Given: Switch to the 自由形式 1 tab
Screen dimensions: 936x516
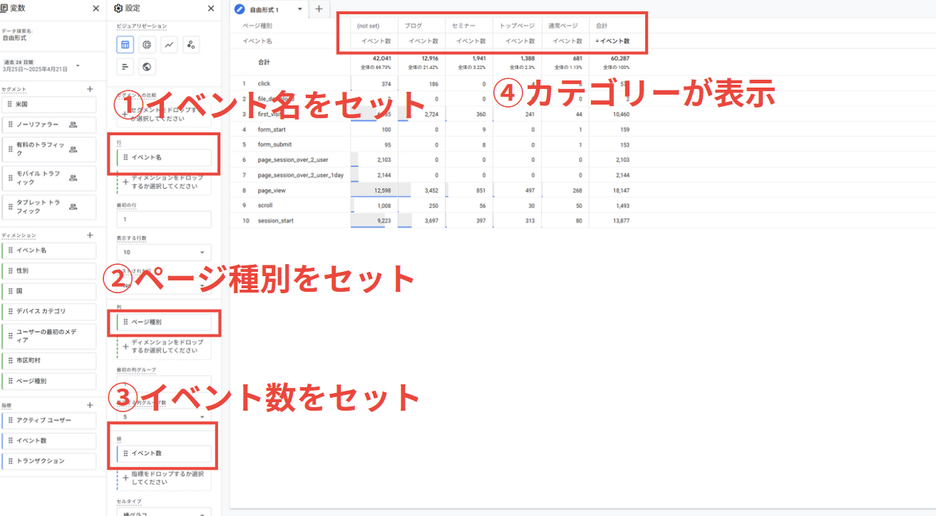Looking at the screenshot, I should (x=264, y=10).
